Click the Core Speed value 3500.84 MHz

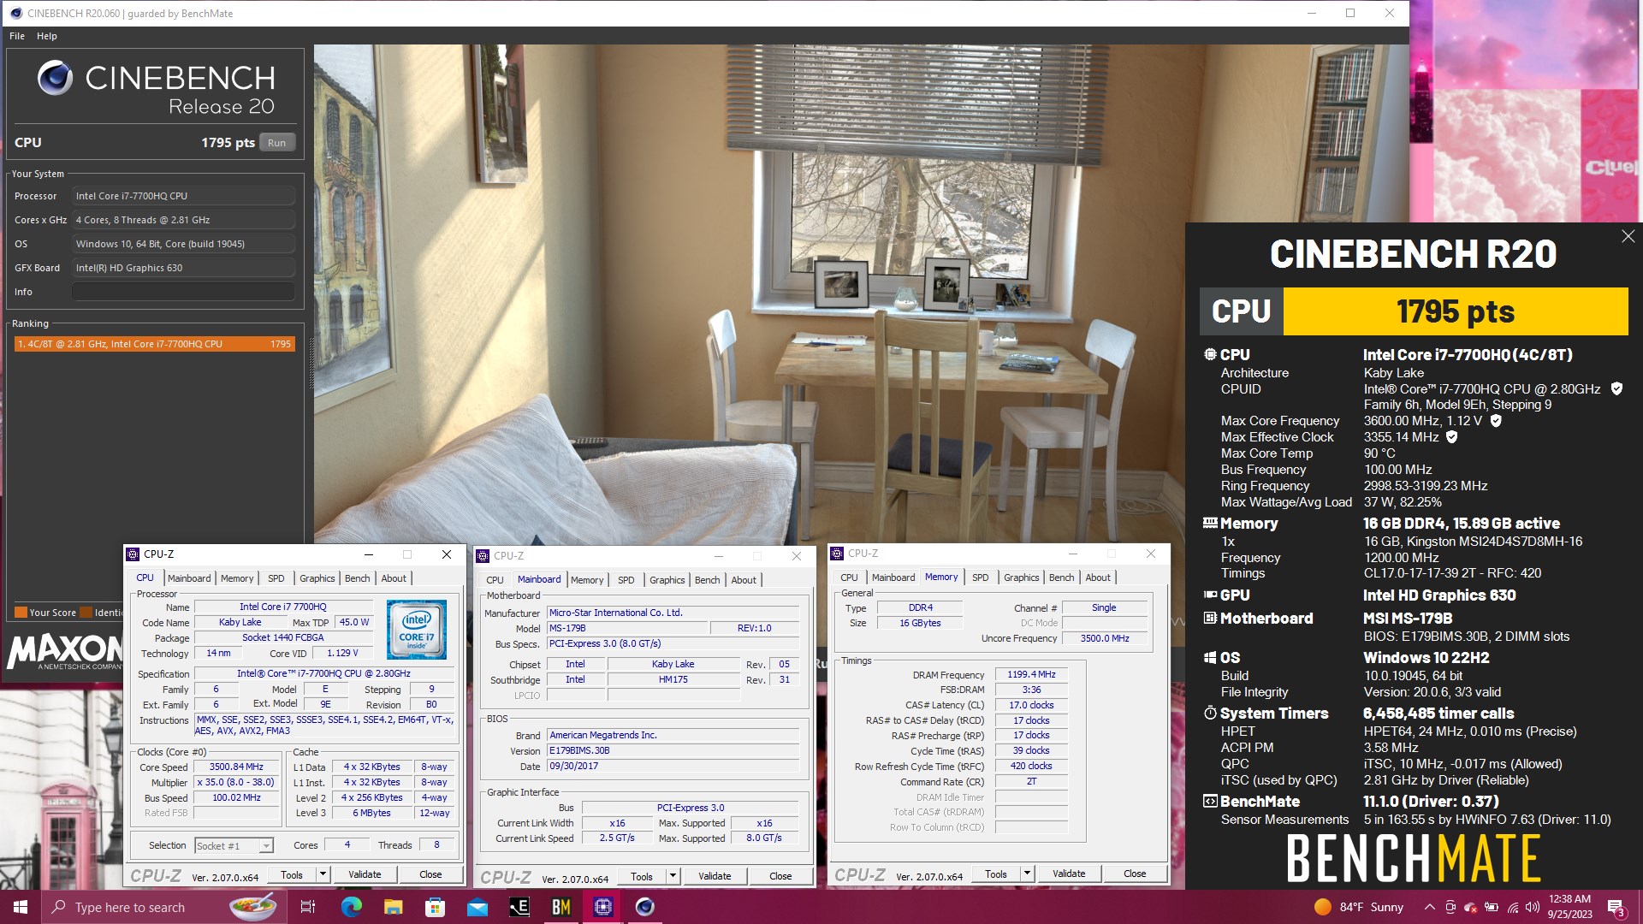coord(236,767)
